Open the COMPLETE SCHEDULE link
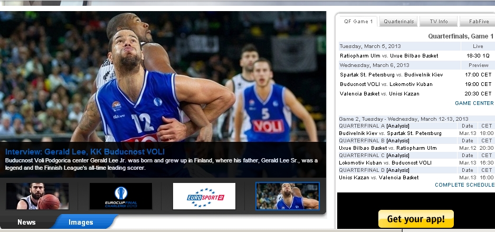 click(x=465, y=185)
